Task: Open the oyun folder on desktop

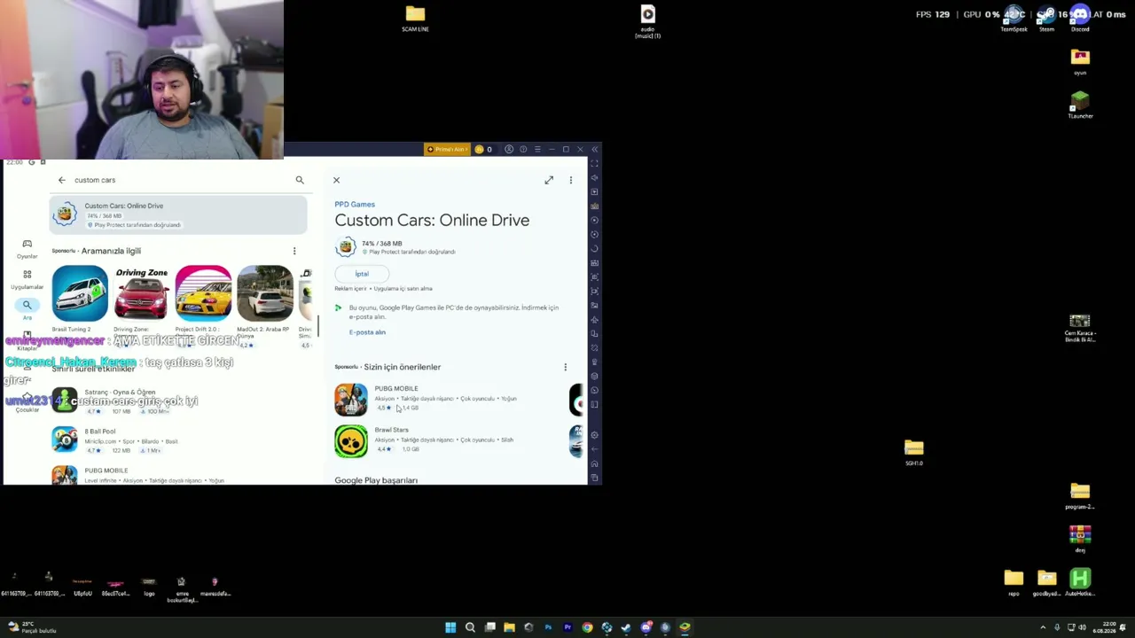Action: 1080,62
